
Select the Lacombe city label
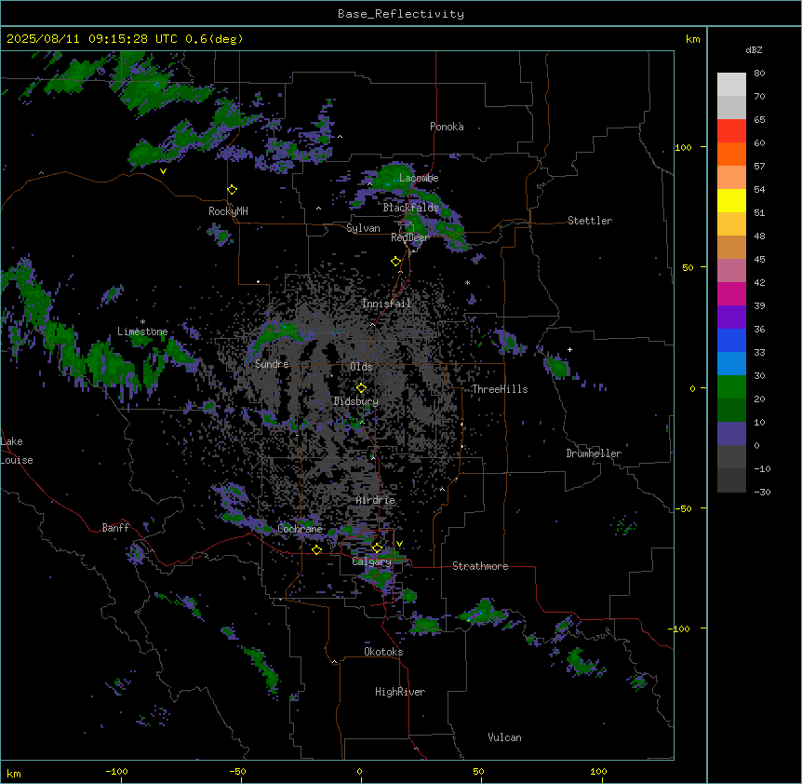[419, 178]
